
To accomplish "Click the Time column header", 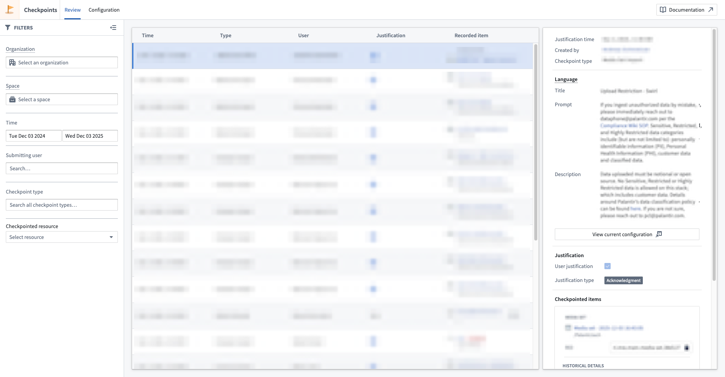I will pyautogui.click(x=148, y=35).
